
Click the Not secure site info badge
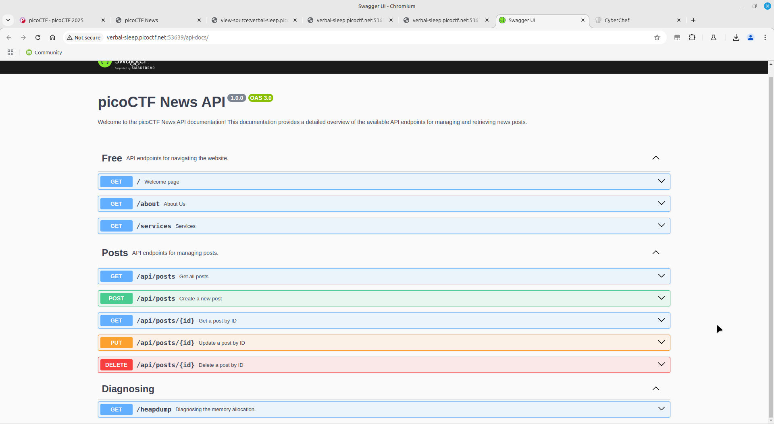point(84,37)
